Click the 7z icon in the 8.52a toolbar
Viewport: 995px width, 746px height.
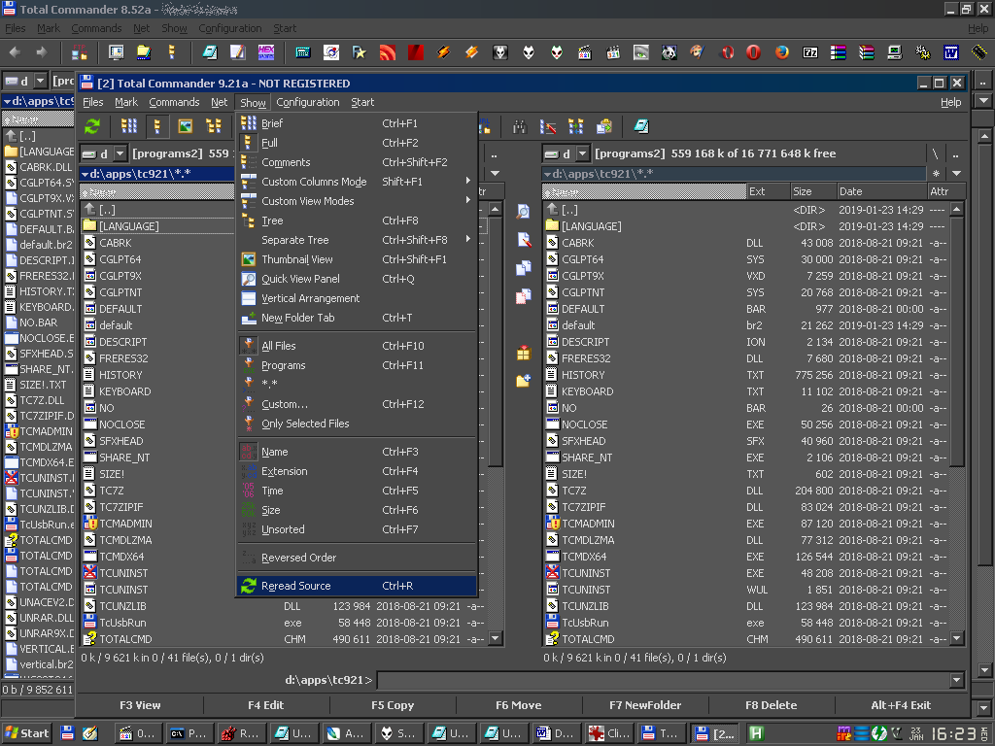click(810, 52)
